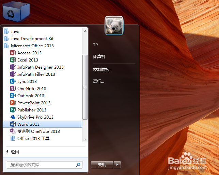Image resolution: width=219 pixels, height=175 pixels.
Task: Open the TP user folder link
Action: point(95,45)
